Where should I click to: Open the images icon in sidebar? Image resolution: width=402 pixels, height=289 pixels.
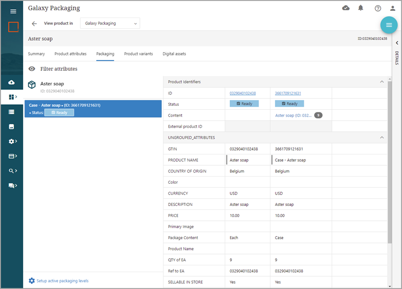[x=12, y=126]
